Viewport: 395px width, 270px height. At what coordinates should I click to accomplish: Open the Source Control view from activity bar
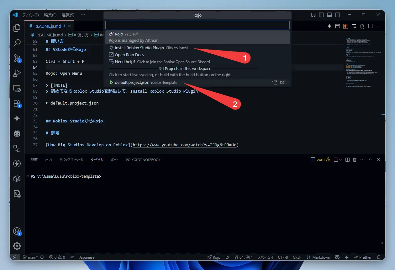tap(17, 58)
